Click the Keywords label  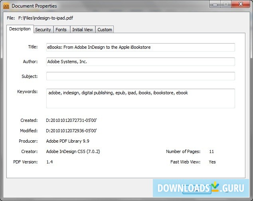(x=27, y=92)
